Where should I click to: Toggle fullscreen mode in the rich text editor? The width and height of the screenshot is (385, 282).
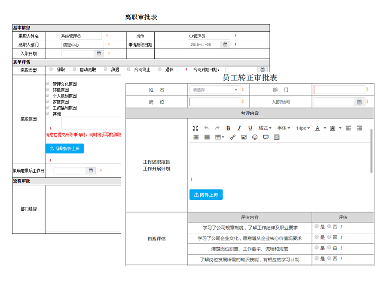click(x=196, y=128)
